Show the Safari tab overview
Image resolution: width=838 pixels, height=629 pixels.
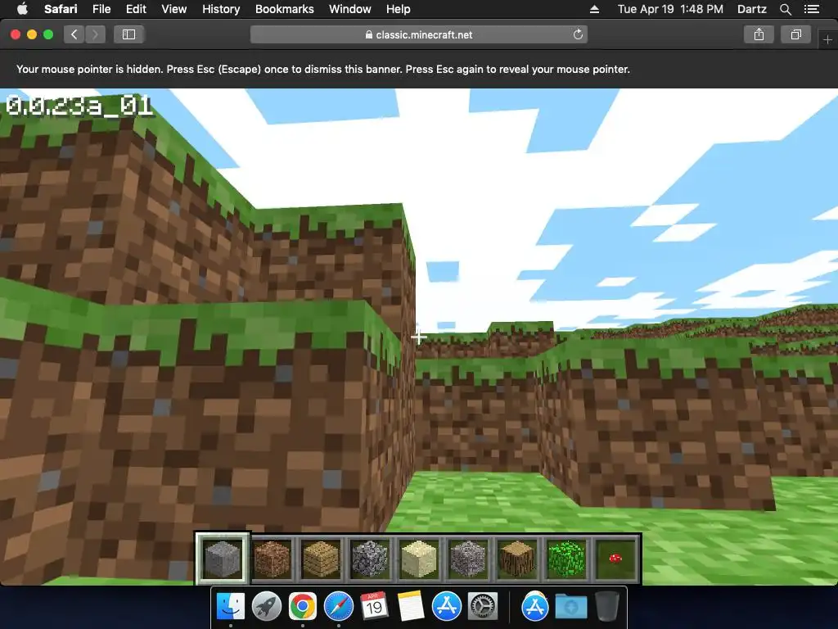(x=795, y=34)
